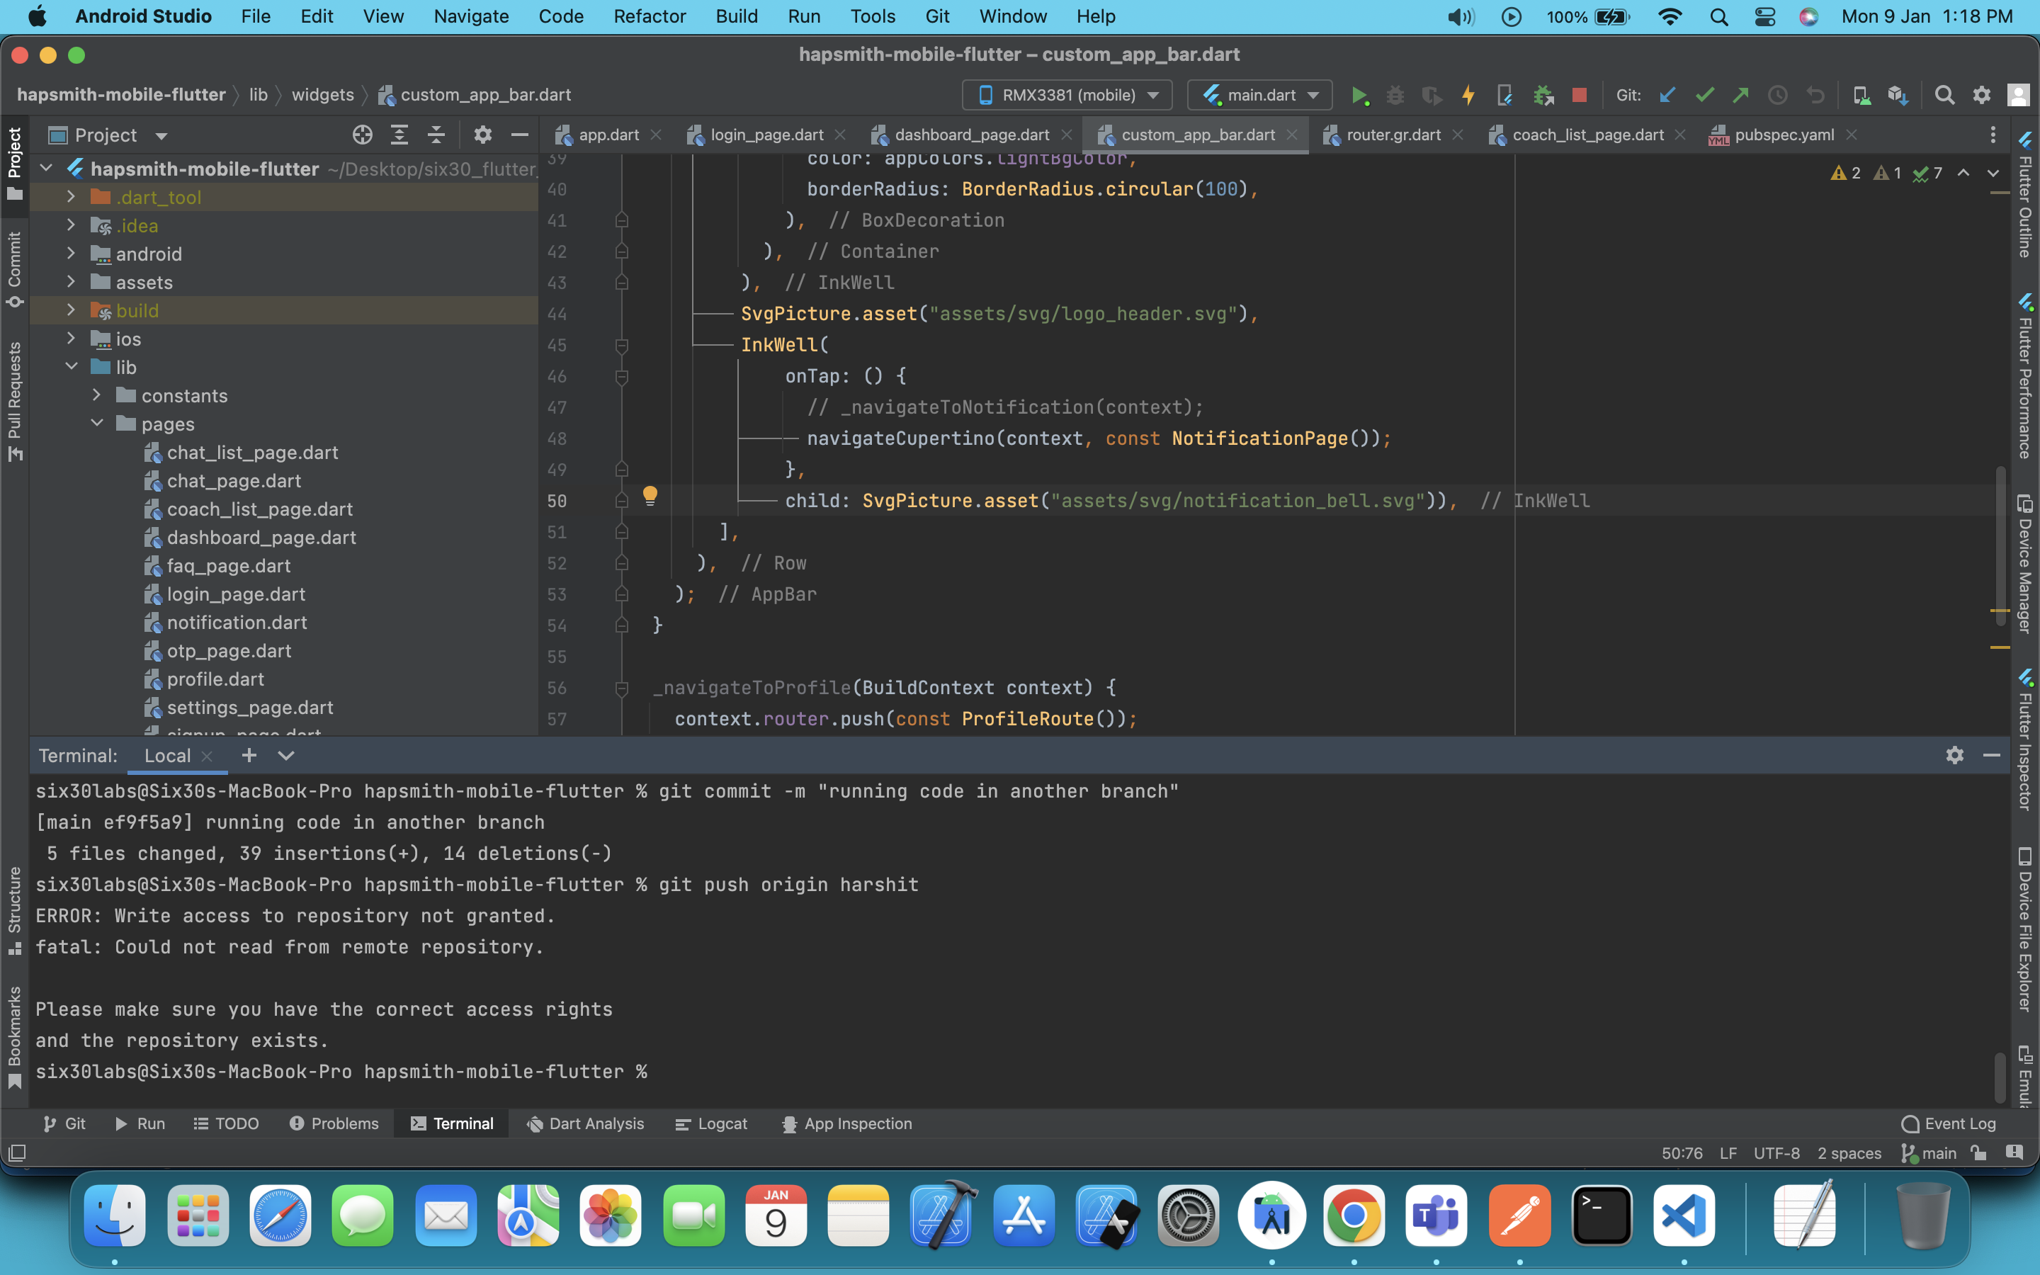Add new terminal session plus icon
Screen dimensions: 2040x1275
pyautogui.click(x=249, y=756)
